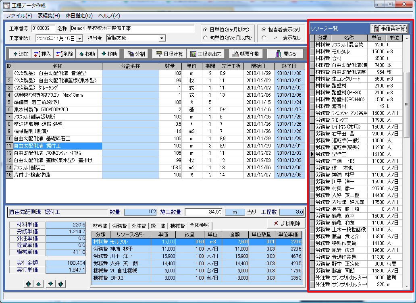Select row 15 片付け・検査準備

[x=155, y=175]
